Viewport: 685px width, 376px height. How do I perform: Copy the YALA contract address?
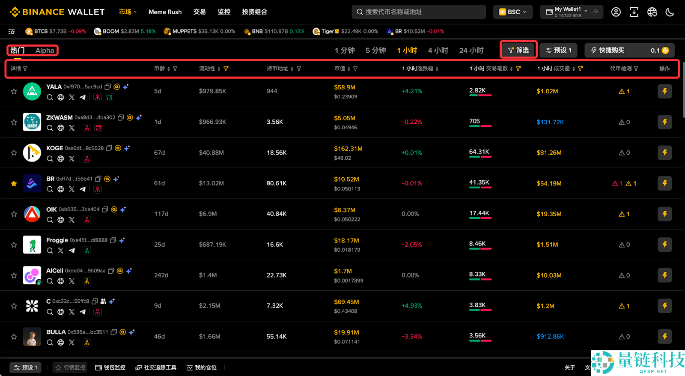click(108, 87)
